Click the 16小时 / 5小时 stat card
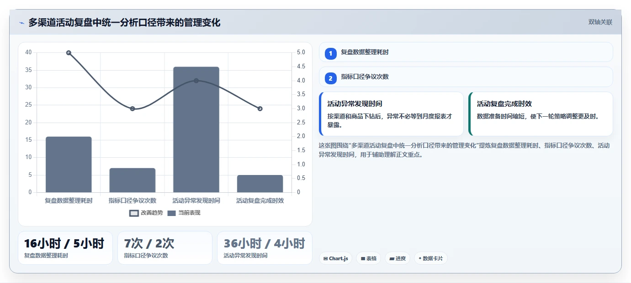Image resolution: width=631 pixels, height=283 pixels. click(x=65, y=248)
